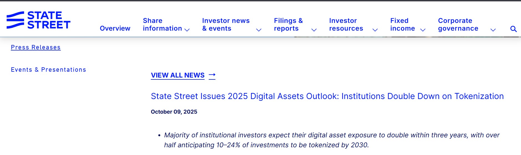Open the Press Releases sidebar link
The image size is (521, 155).
[36, 47]
